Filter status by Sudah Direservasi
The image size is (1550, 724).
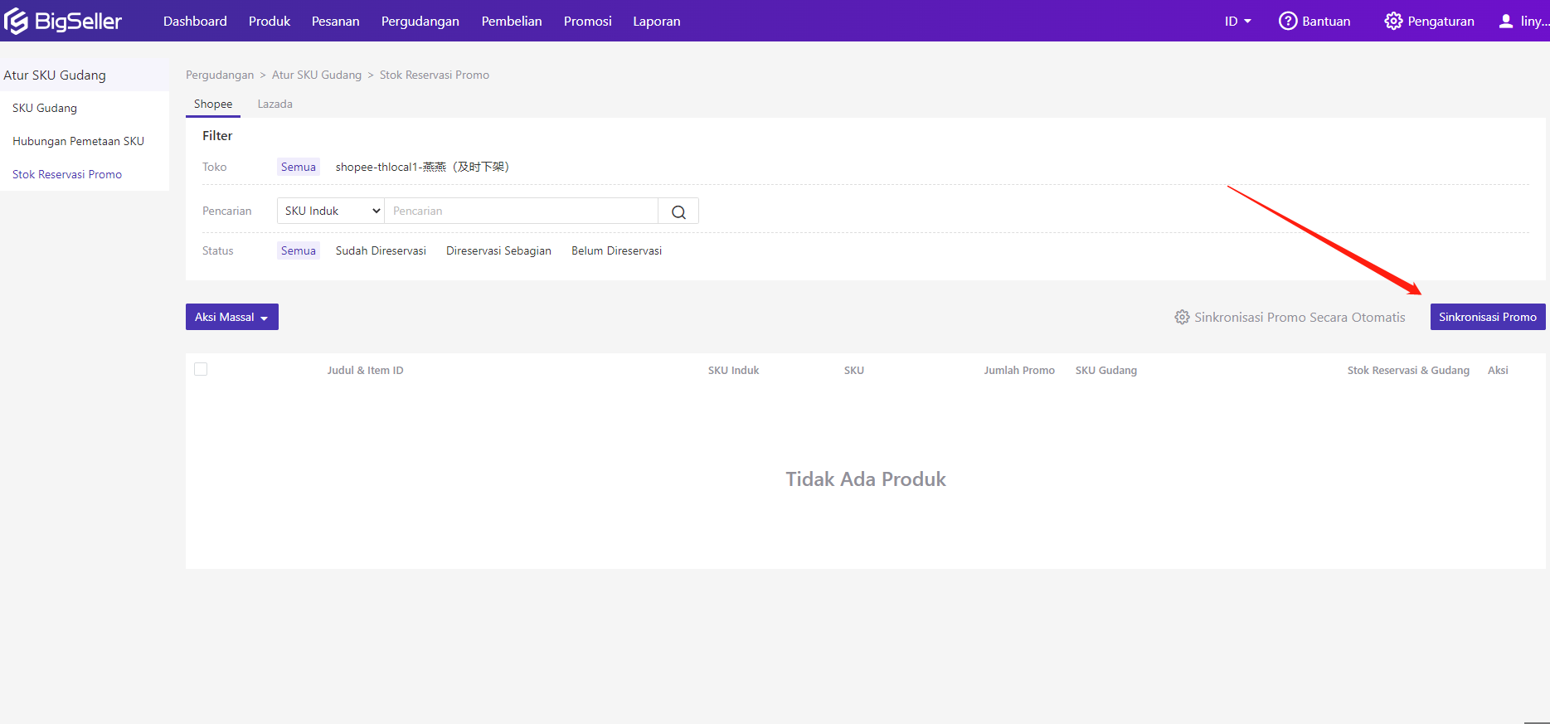coord(381,250)
